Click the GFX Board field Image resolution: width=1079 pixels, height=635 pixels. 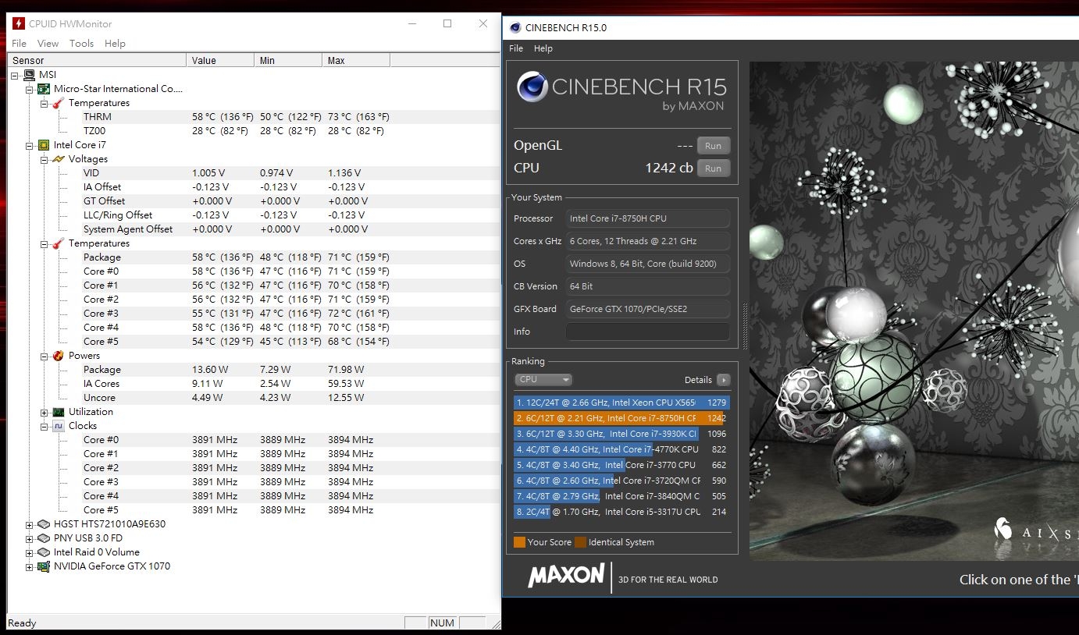648,309
